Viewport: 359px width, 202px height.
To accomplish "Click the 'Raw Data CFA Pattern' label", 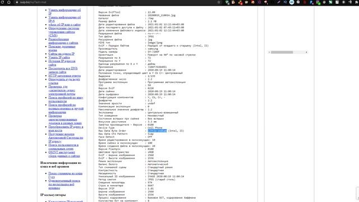I will tap(113, 134).
